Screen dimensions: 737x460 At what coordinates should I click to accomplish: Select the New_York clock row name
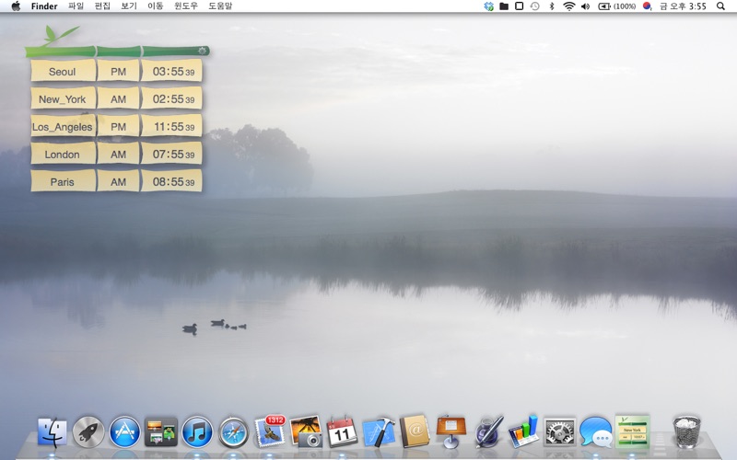[x=63, y=99]
